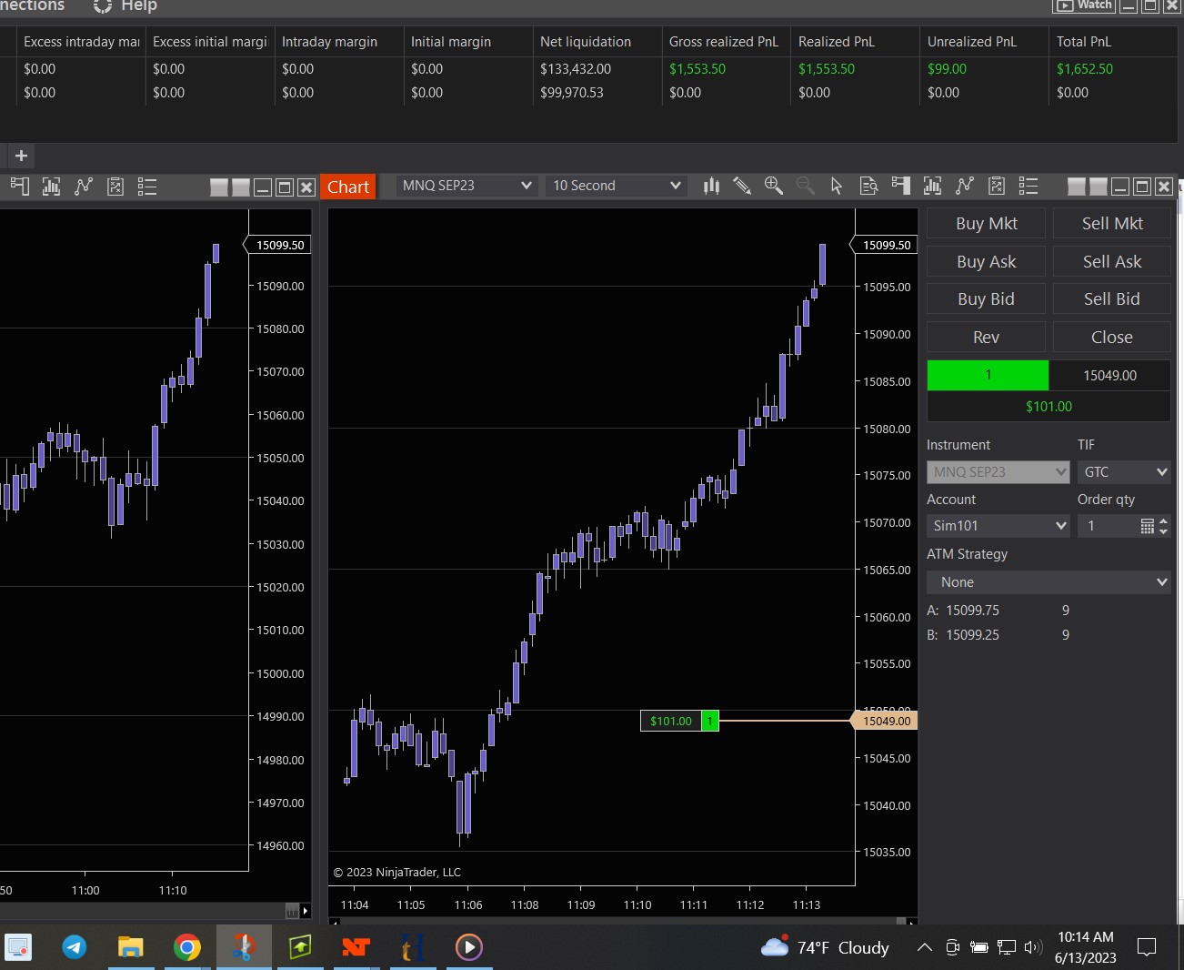Click the Buy Mkt button

click(x=986, y=224)
